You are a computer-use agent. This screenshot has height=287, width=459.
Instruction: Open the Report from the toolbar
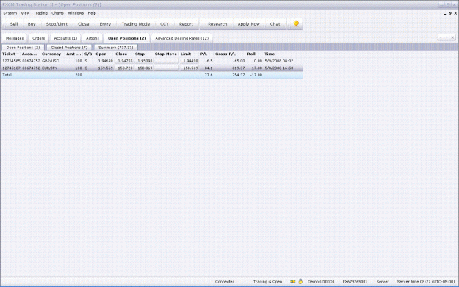coord(186,24)
